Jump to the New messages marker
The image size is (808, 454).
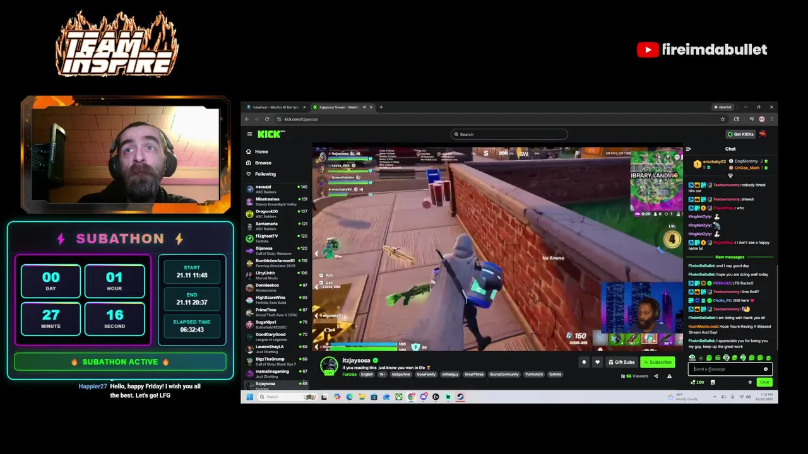(x=730, y=257)
